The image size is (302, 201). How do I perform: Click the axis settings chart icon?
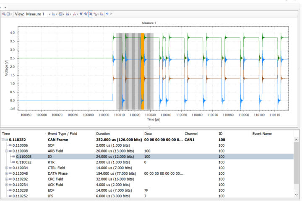coord(54,14)
